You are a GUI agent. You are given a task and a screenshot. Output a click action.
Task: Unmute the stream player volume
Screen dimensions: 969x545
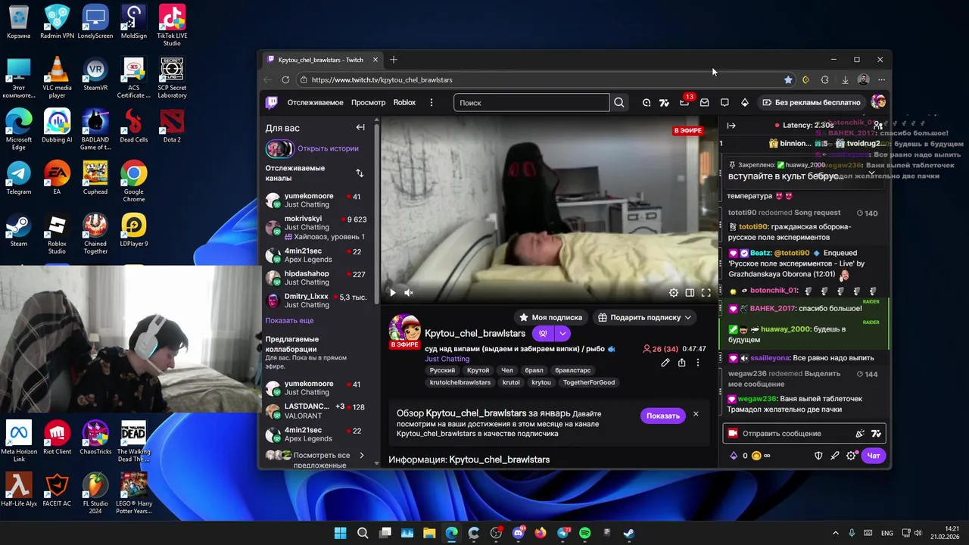pos(409,292)
